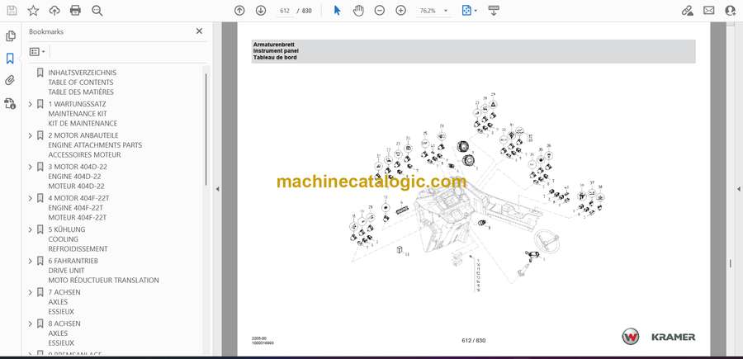Select 5 KÜHLUNG cooling bookmark

click(x=78, y=239)
